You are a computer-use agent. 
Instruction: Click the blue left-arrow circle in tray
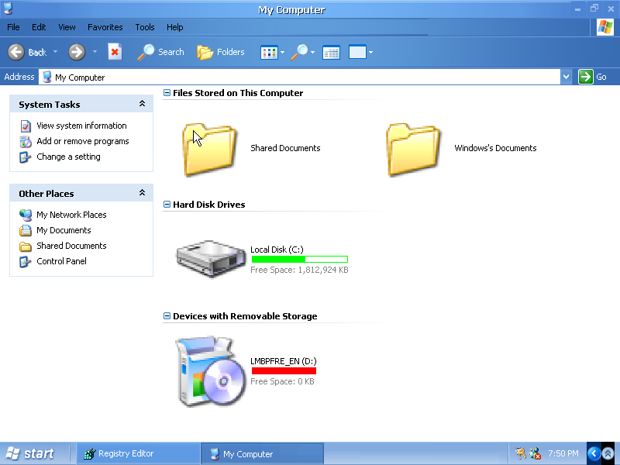(594, 453)
